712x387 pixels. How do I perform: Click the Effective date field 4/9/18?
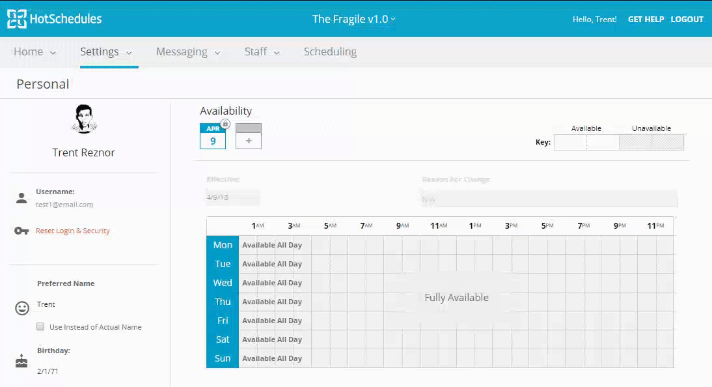click(x=233, y=198)
